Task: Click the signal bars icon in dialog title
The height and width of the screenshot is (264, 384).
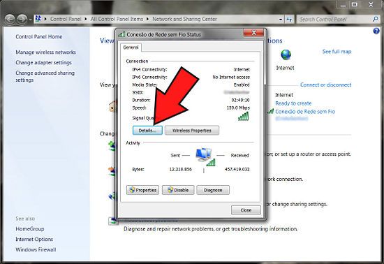Action: tap(121, 34)
